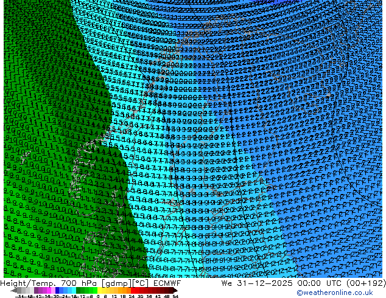Click the left arrow end of color scale
Viewport: 386px width, 298px height.
(14, 290)
